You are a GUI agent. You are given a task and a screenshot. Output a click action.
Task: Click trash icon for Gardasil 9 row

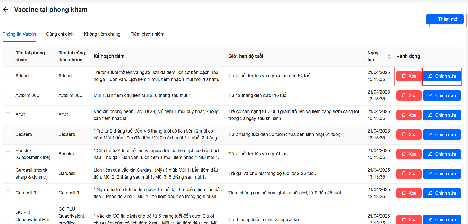point(404,193)
